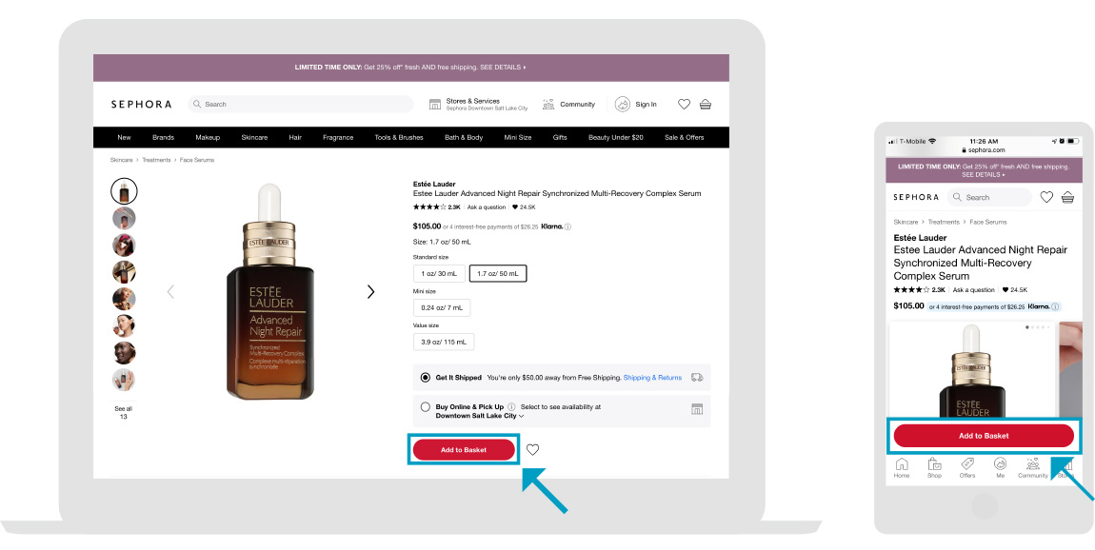Open the Brands menu

pos(164,137)
